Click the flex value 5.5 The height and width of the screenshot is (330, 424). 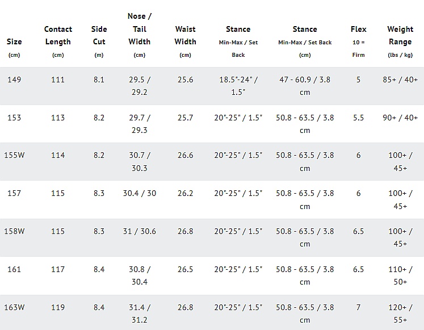[358, 118]
